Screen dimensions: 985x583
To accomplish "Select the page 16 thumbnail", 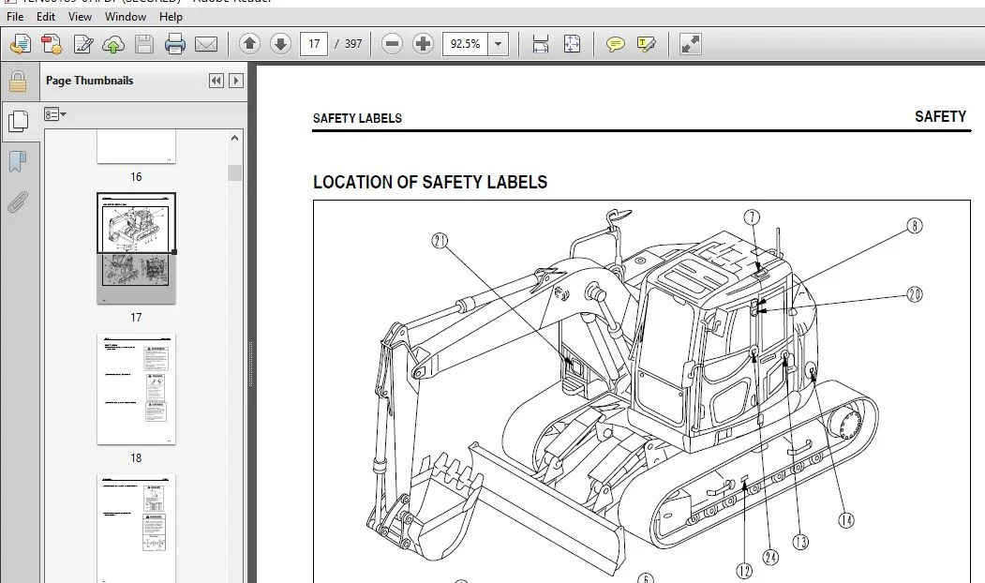I will tap(136, 147).
